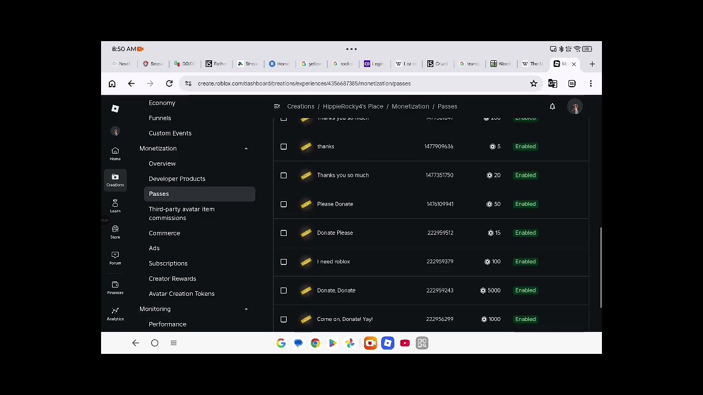The height and width of the screenshot is (395, 703).
Task: Select the 'Donate, Donate' pass checkbox
Action: [283, 290]
